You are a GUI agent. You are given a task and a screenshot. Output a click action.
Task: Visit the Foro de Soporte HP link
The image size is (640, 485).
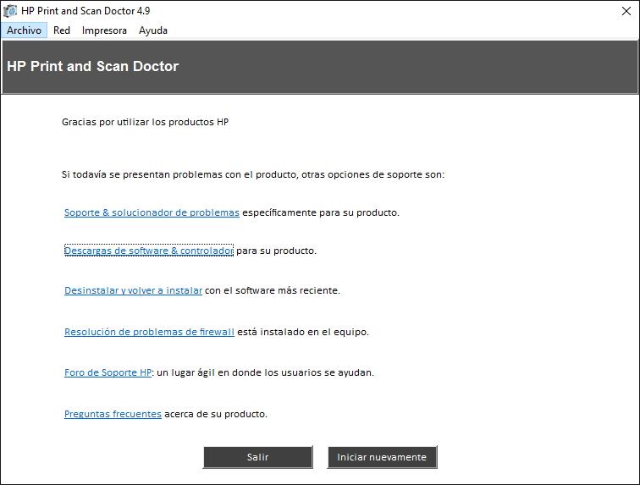[108, 372]
